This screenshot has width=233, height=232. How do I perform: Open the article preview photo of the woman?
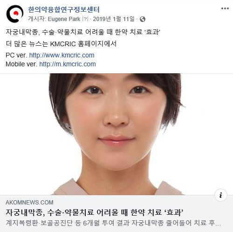click(x=116, y=134)
